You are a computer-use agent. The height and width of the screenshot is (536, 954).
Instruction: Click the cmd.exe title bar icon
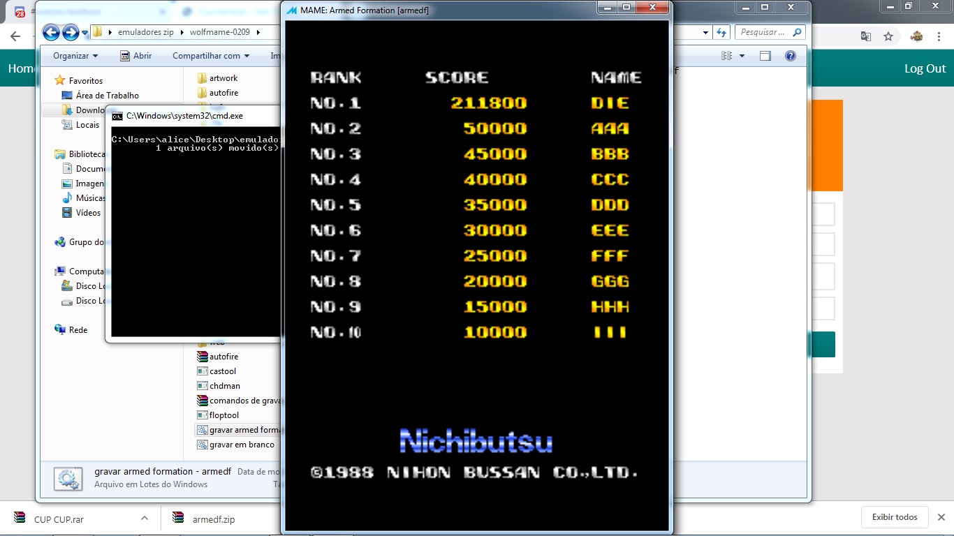tap(117, 116)
